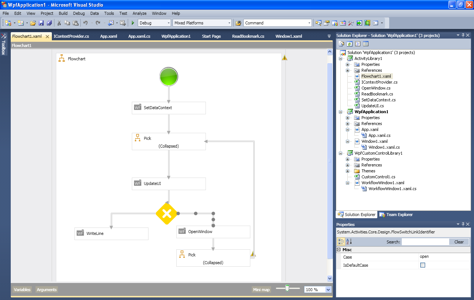Open the Arguments pane
474x300 pixels.
coord(47,290)
